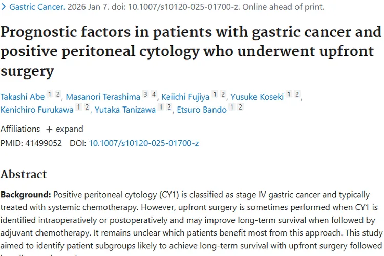Click affiliation superscript 2 after Etsuro Bando

[x=240, y=107]
